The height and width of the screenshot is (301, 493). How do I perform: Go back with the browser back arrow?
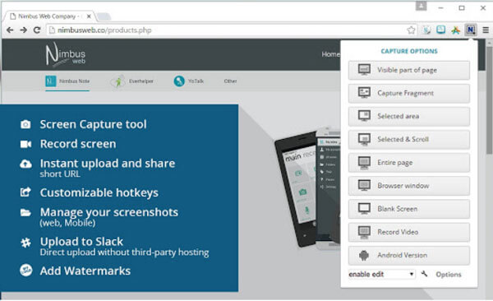click(x=10, y=30)
